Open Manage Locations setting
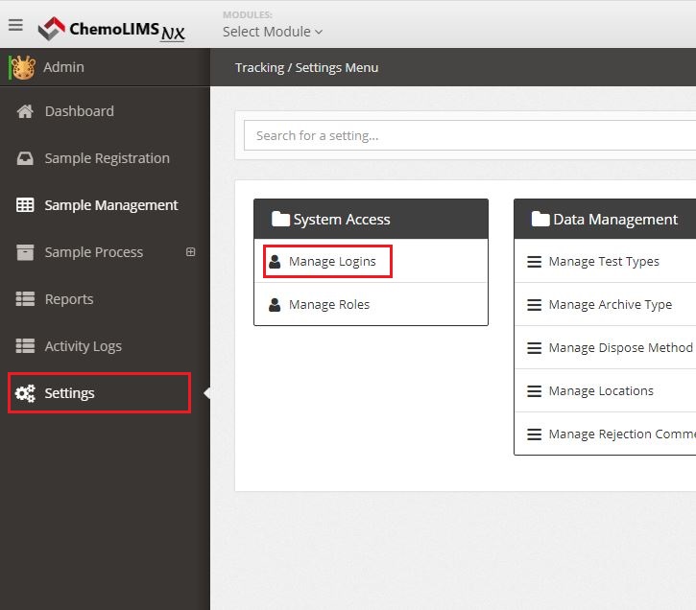This screenshot has height=610, width=696. (x=601, y=390)
